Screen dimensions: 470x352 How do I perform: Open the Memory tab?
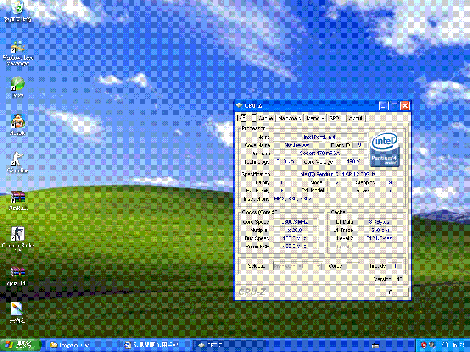(315, 118)
